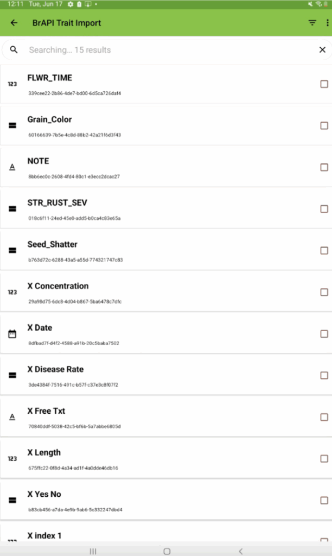Screen dimensions: 332x556
Task: Click the numeric icon beside X Concentration
Action: (12, 292)
